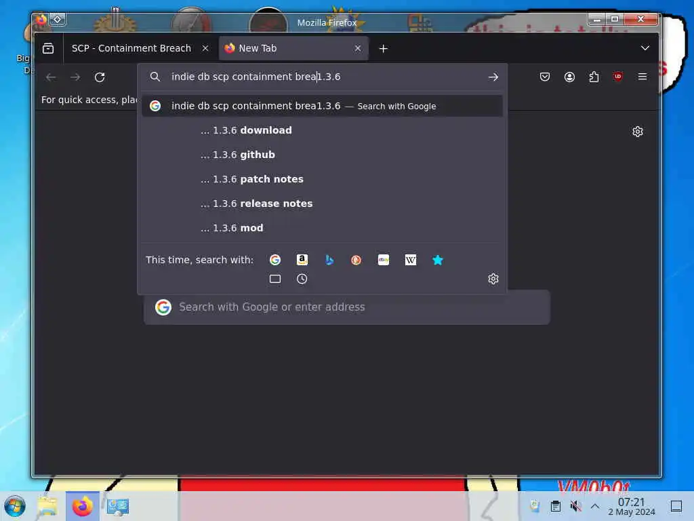Click the Go arrow in address bar
Screen dimensions: 694x521
coord(493,77)
